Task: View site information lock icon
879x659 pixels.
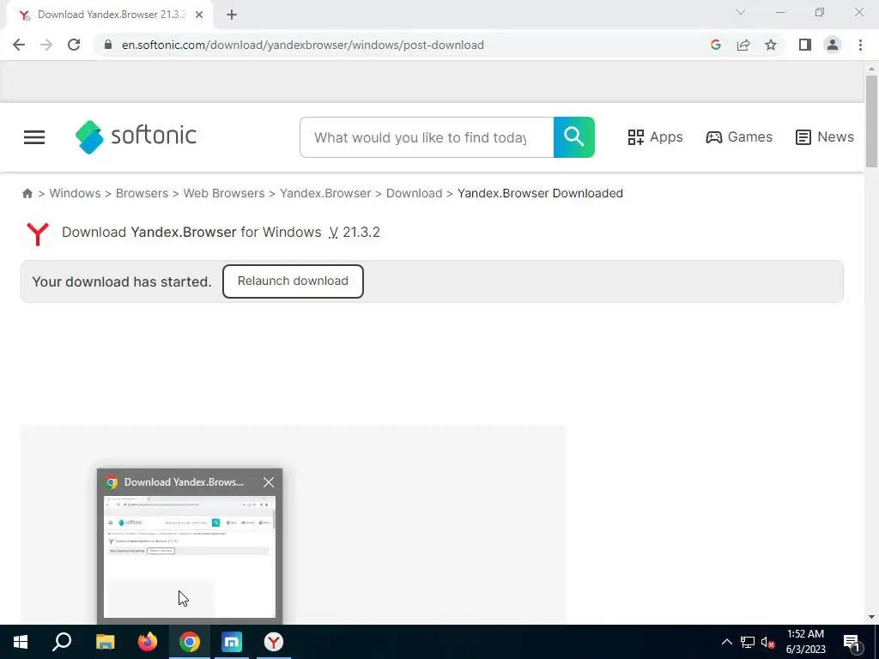Action: (108, 45)
